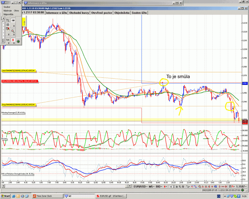Click the Tick button in floating palette
The image size is (249, 199).
(7, 40)
